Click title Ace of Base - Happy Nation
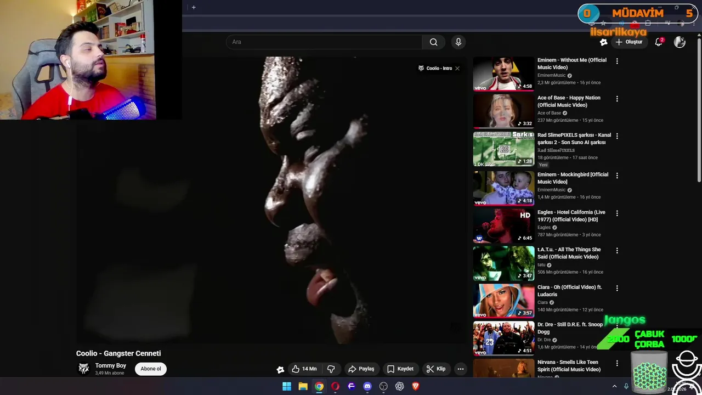Screen dimensions: 702x395 pos(569,101)
